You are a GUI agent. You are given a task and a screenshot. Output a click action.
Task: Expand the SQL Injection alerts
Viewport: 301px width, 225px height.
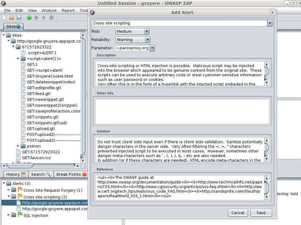pyautogui.click(x=8, y=215)
